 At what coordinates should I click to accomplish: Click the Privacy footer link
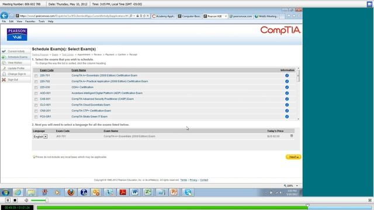(x=193, y=180)
